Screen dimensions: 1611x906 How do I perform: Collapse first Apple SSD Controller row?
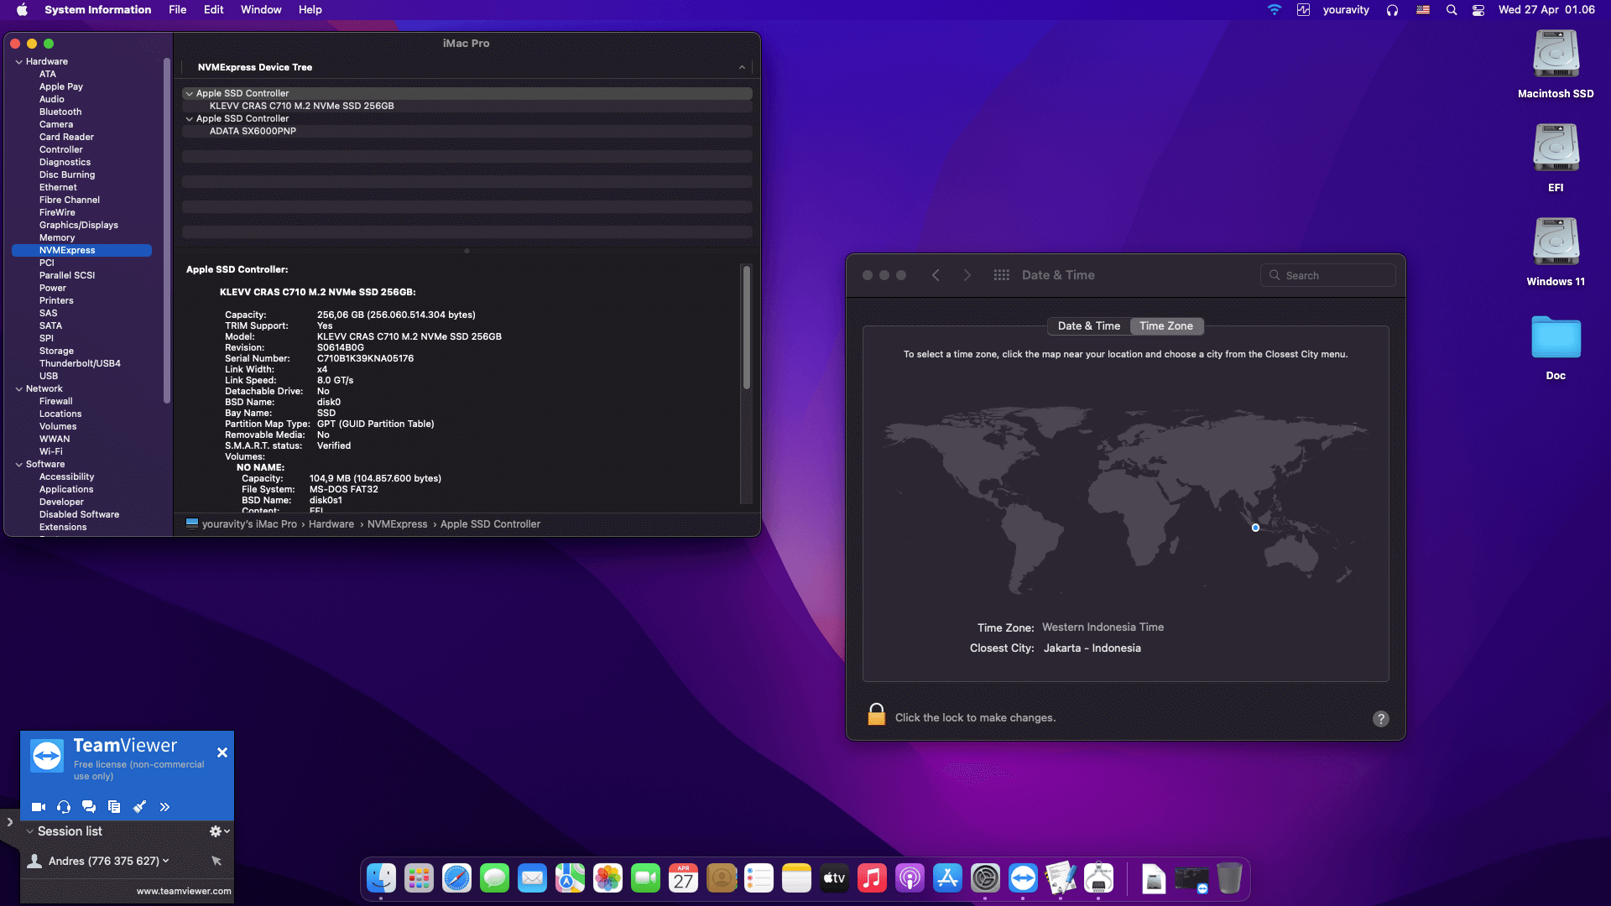189,94
